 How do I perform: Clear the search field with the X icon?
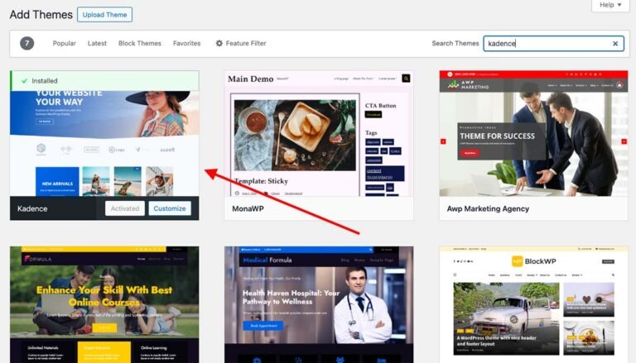(x=615, y=44)
